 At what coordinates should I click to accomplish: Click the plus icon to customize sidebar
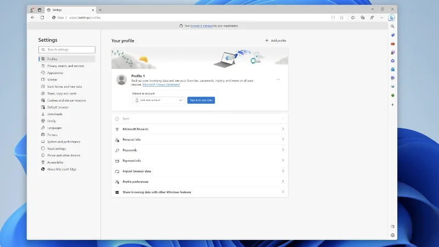392,105
